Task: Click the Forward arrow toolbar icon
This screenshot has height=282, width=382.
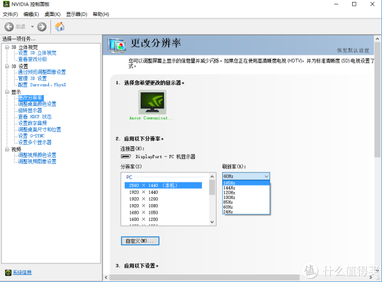Action: pyautogui.click(x=41, y=27)
